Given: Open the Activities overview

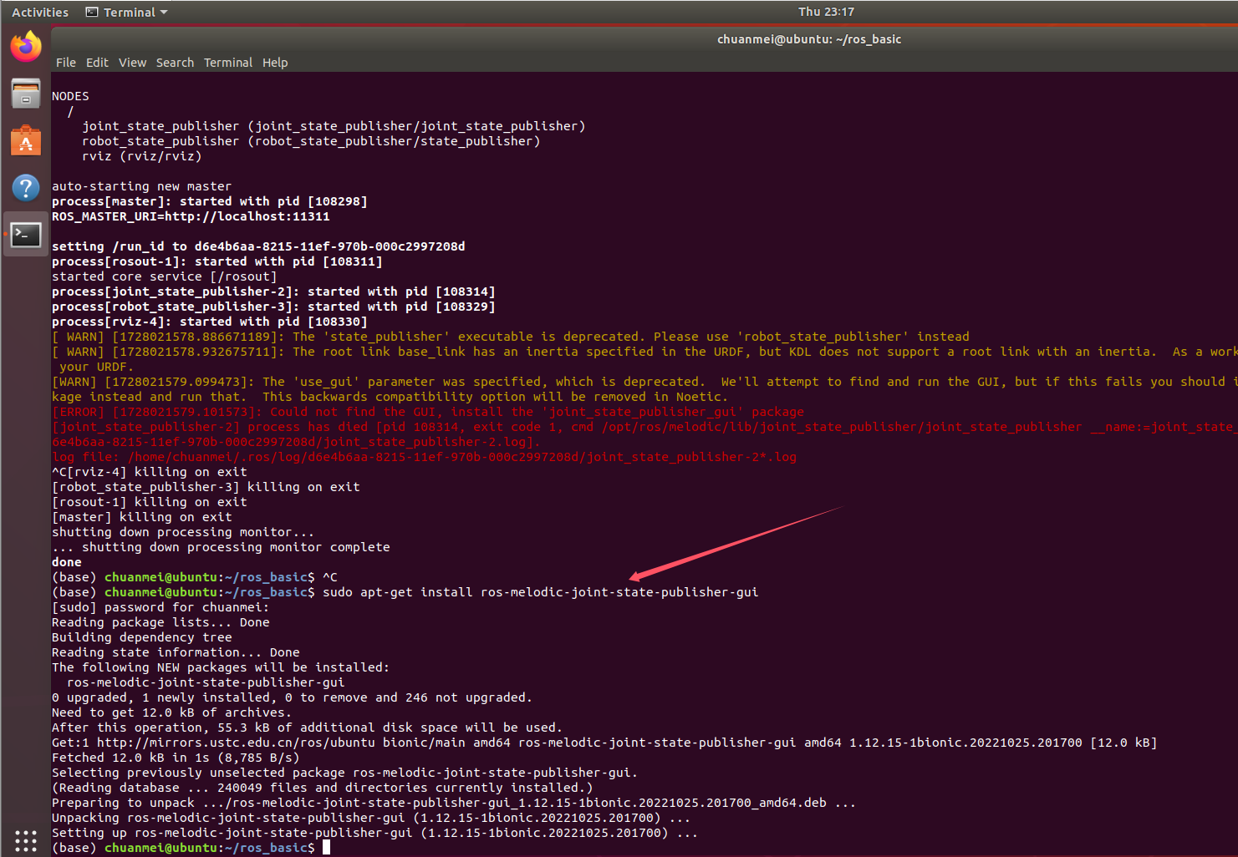Looking at the screenshot, I should [x=39, y=12].
